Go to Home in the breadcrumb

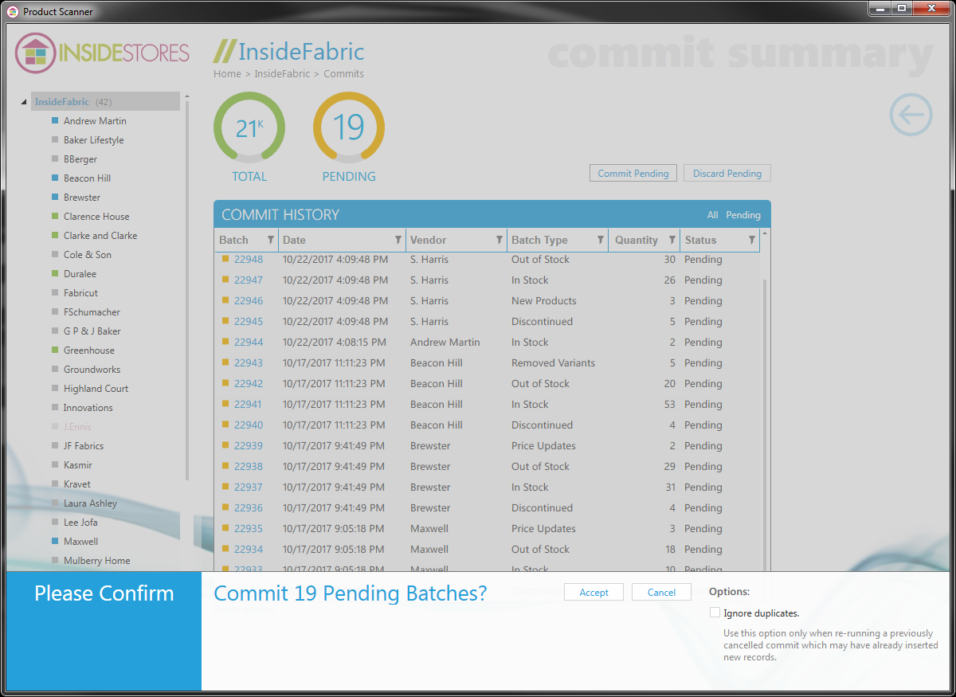point(227,74)
